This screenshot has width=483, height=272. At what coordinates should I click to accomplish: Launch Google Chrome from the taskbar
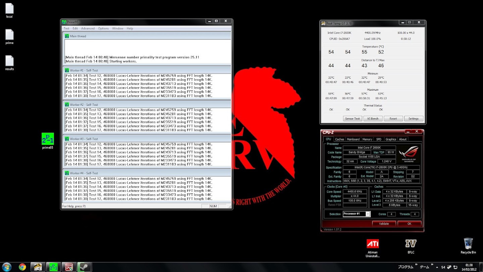click(22, 267)
